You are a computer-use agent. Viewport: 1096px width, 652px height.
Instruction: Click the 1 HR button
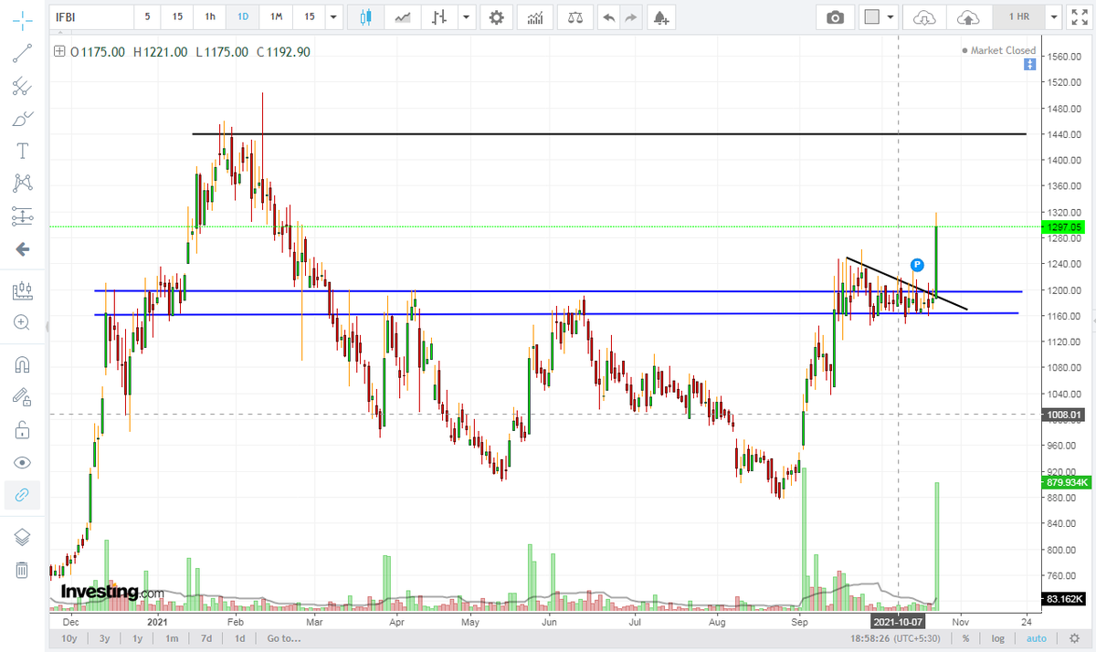1018,16
